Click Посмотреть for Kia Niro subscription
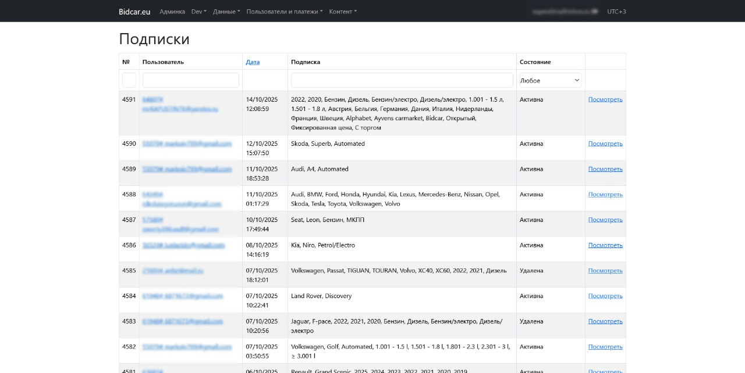Screen dimensions: 745x373 (x=605, y=245)
